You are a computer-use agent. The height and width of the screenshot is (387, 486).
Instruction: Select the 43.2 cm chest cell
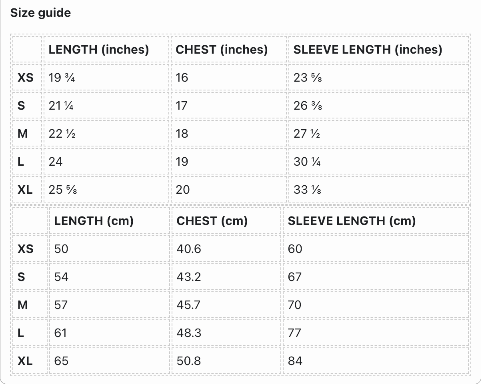click(189, 277)
